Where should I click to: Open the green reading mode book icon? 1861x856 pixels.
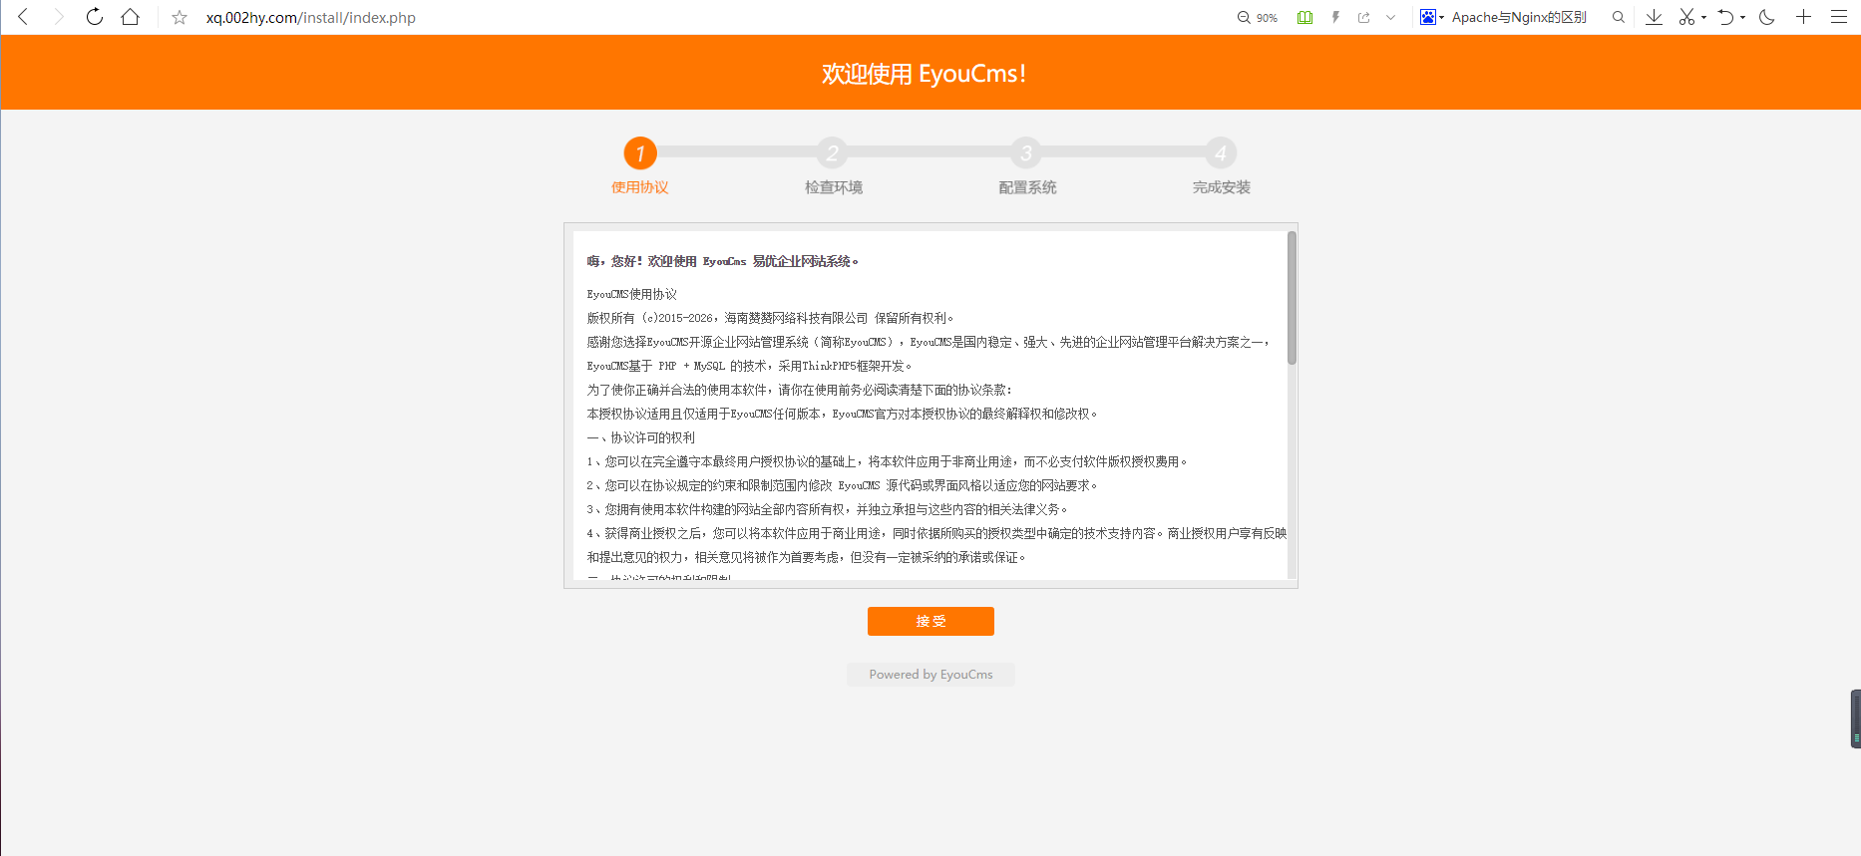(x=1304, y=18)
